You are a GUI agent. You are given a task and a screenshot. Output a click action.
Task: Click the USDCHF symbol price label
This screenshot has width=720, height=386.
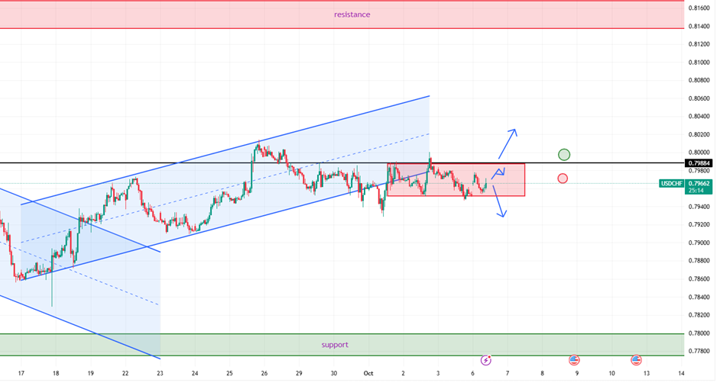[x=671, y=183]
